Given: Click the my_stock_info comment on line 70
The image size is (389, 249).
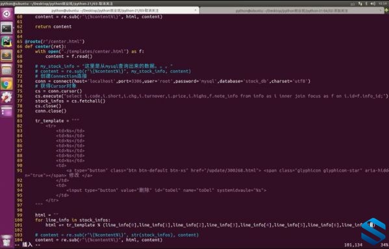Looking at the screenshot, I should (x=104, y=66).
